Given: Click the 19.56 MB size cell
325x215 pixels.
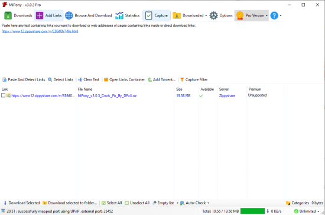Looking at the screenshot, I should (x=183, y=96).
